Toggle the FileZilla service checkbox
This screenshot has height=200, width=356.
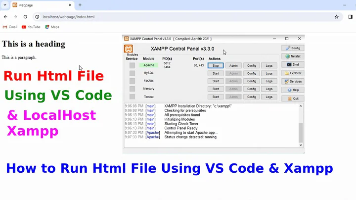[x=132, y=81]
